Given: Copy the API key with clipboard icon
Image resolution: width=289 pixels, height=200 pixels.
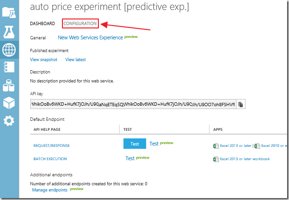Looking at the screenshot, I should (x=241, y=104).
